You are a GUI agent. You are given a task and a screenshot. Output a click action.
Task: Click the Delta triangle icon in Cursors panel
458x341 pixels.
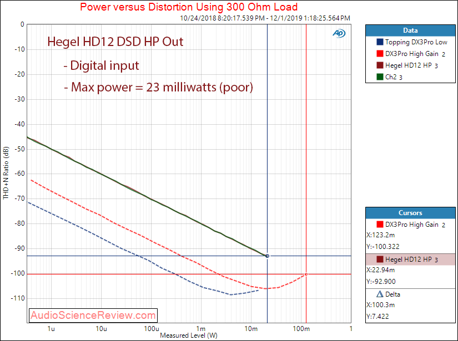point(380,294)
